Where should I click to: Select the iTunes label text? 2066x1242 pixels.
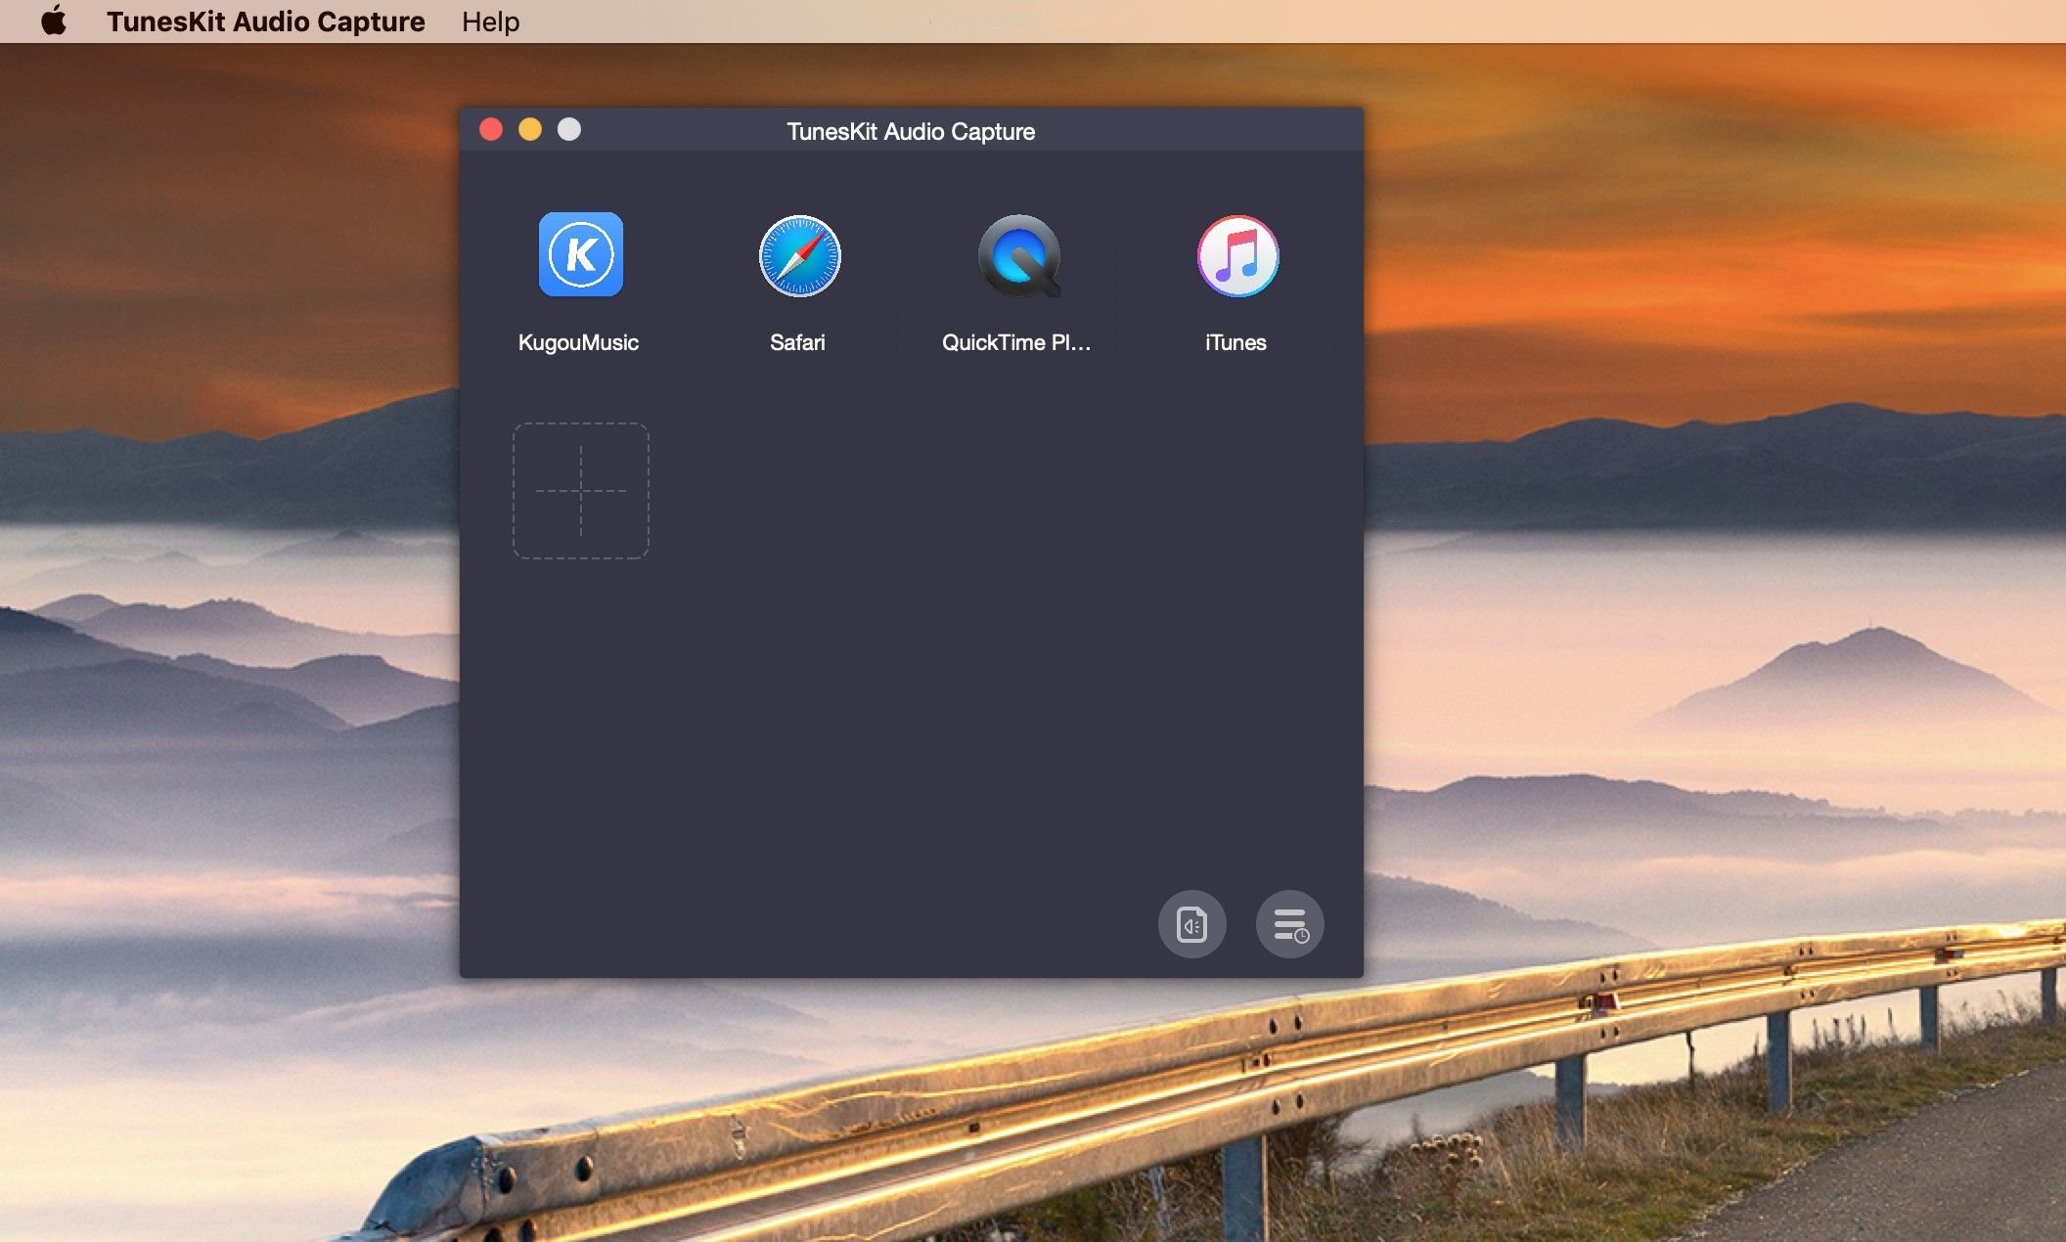1235,342
